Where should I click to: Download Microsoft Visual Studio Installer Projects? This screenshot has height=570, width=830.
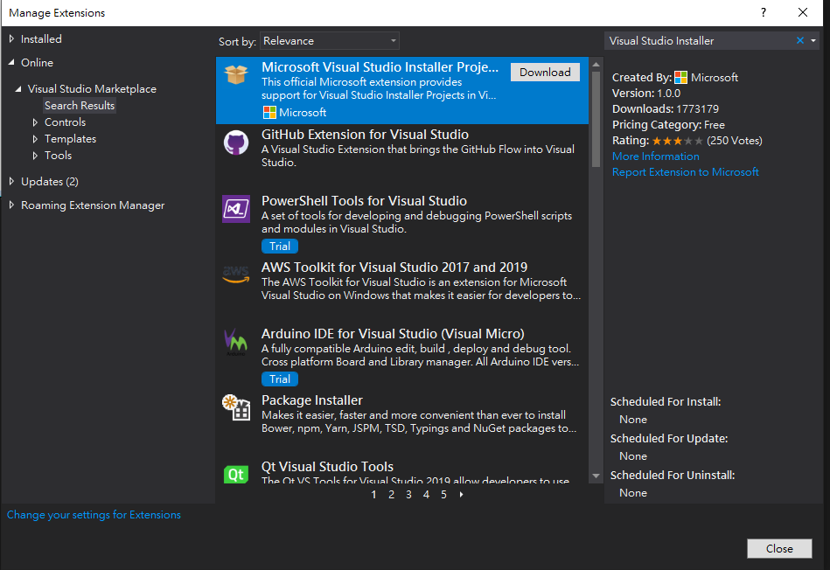545,72
